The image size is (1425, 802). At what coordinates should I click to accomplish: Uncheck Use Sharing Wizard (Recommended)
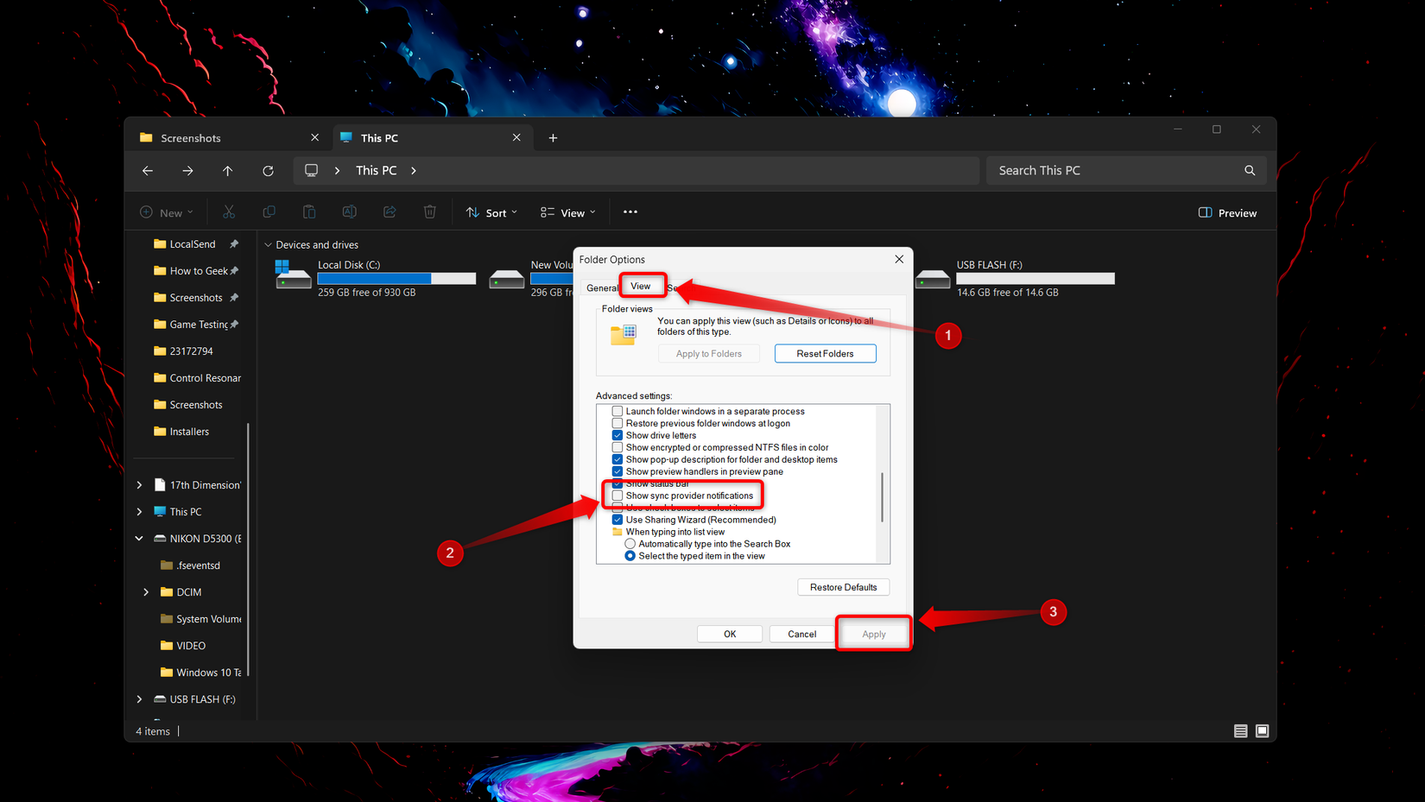(x=617, y=521)
